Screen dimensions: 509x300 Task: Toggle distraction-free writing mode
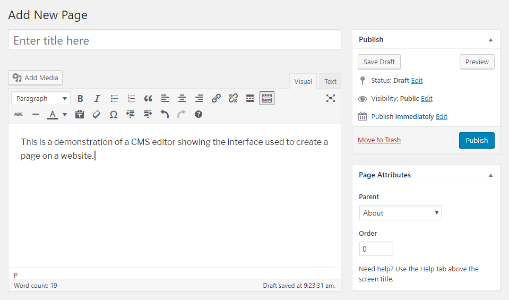click(x=331, y=98)
